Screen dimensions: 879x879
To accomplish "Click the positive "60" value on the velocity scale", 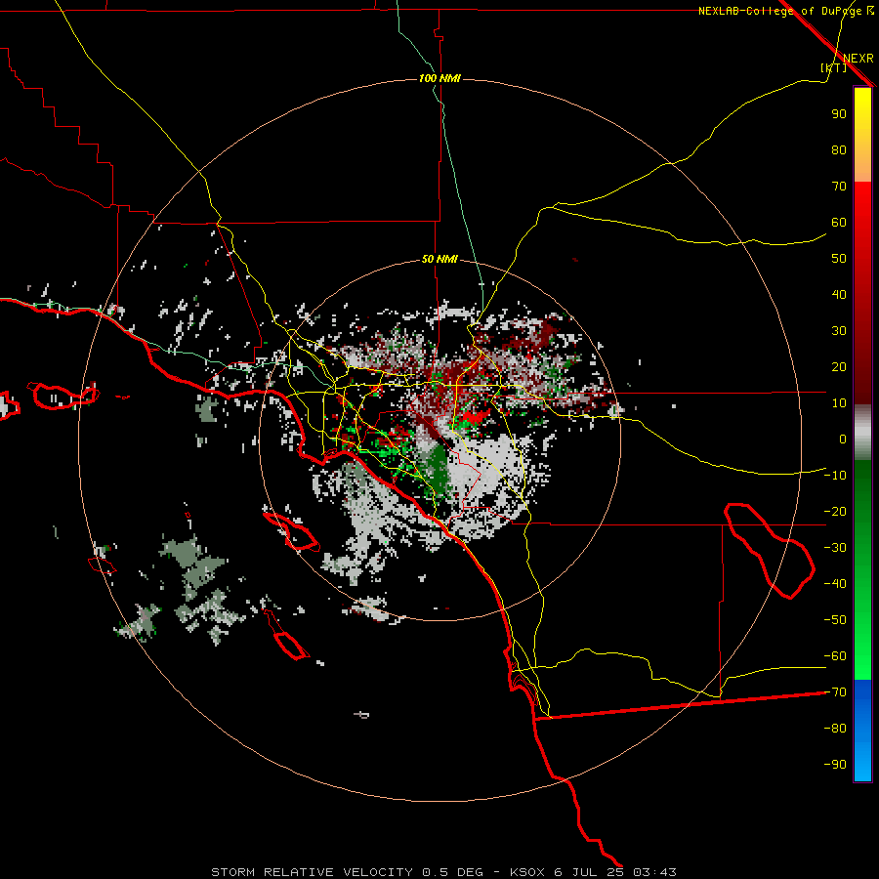I will click(839, 223).
